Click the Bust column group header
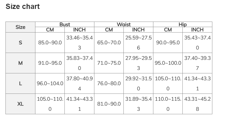This screenshot has height=122, width=225. [65, 24]
